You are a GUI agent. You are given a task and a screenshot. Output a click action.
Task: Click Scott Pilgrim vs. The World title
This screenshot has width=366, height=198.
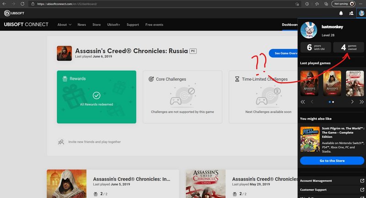tap(343, 132)
